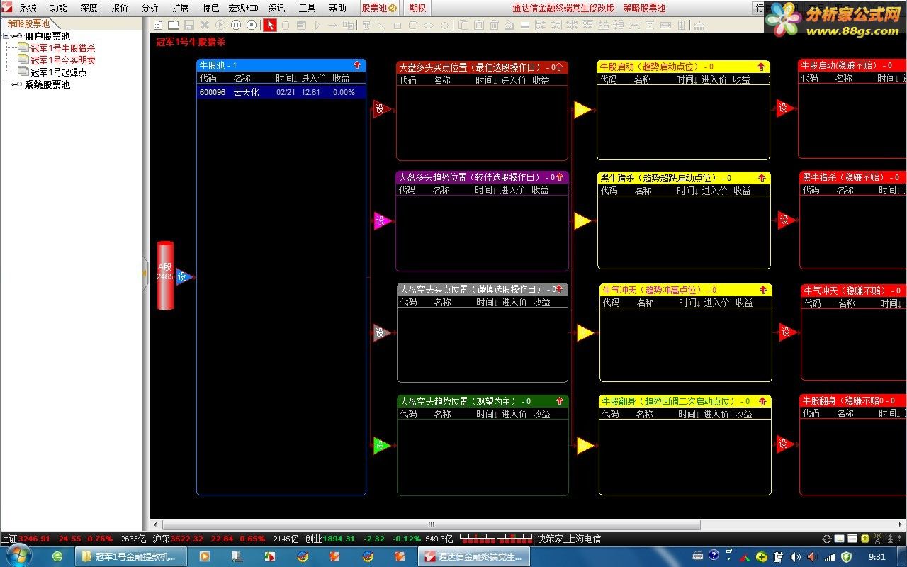Click the trash can toolbar icon

click(x=494, y=25)
